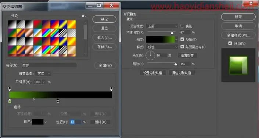Viewport: 259px width, 138px height.
Task: Click the 位置(C) field showing 47
Action: (75, 122)
